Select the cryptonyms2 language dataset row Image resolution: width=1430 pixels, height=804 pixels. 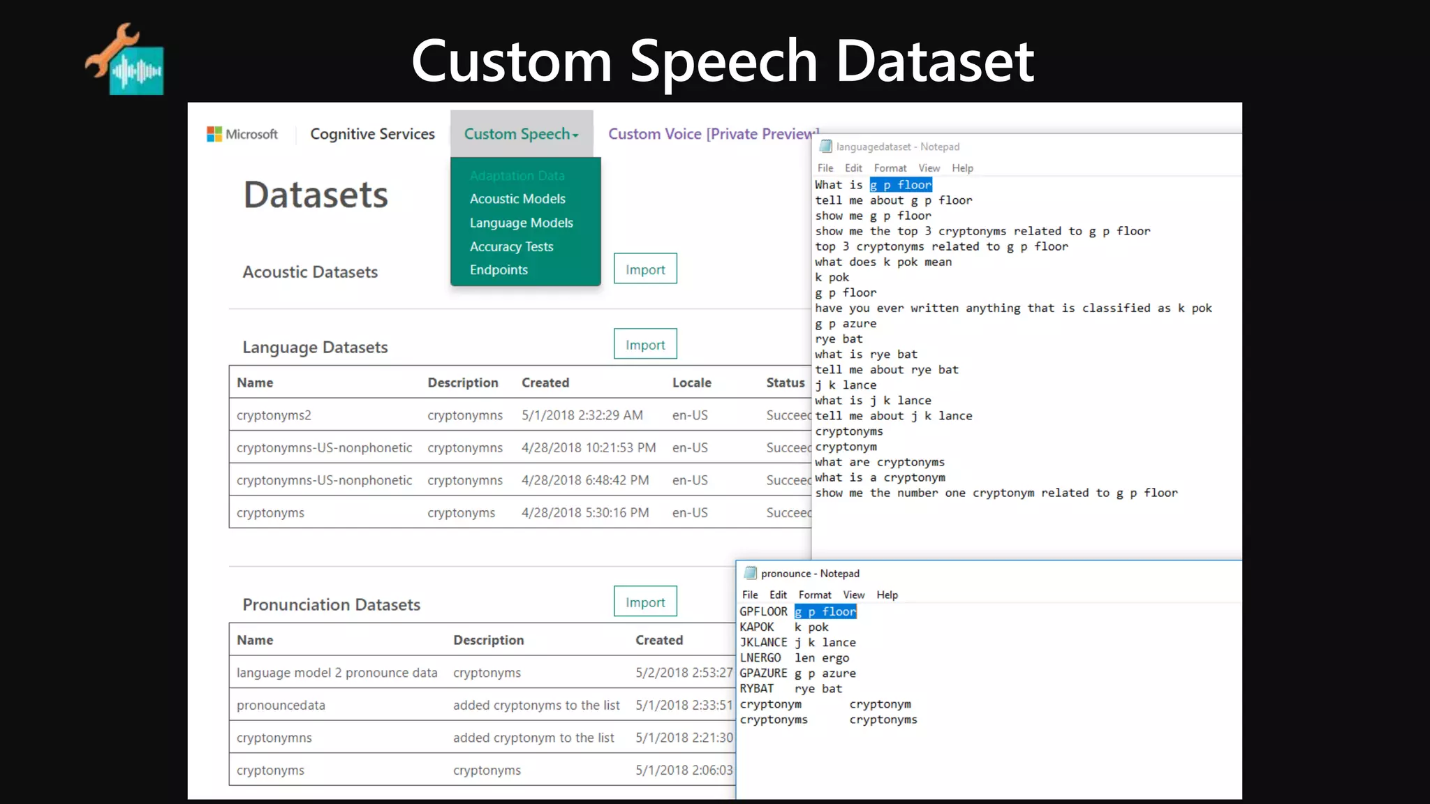pyautogui.click(x=274, y=415)
